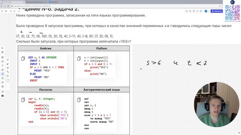This screenshot has width=241, height=135.
Task: Select the highlighter in the pen submenu
Action: 8,64
